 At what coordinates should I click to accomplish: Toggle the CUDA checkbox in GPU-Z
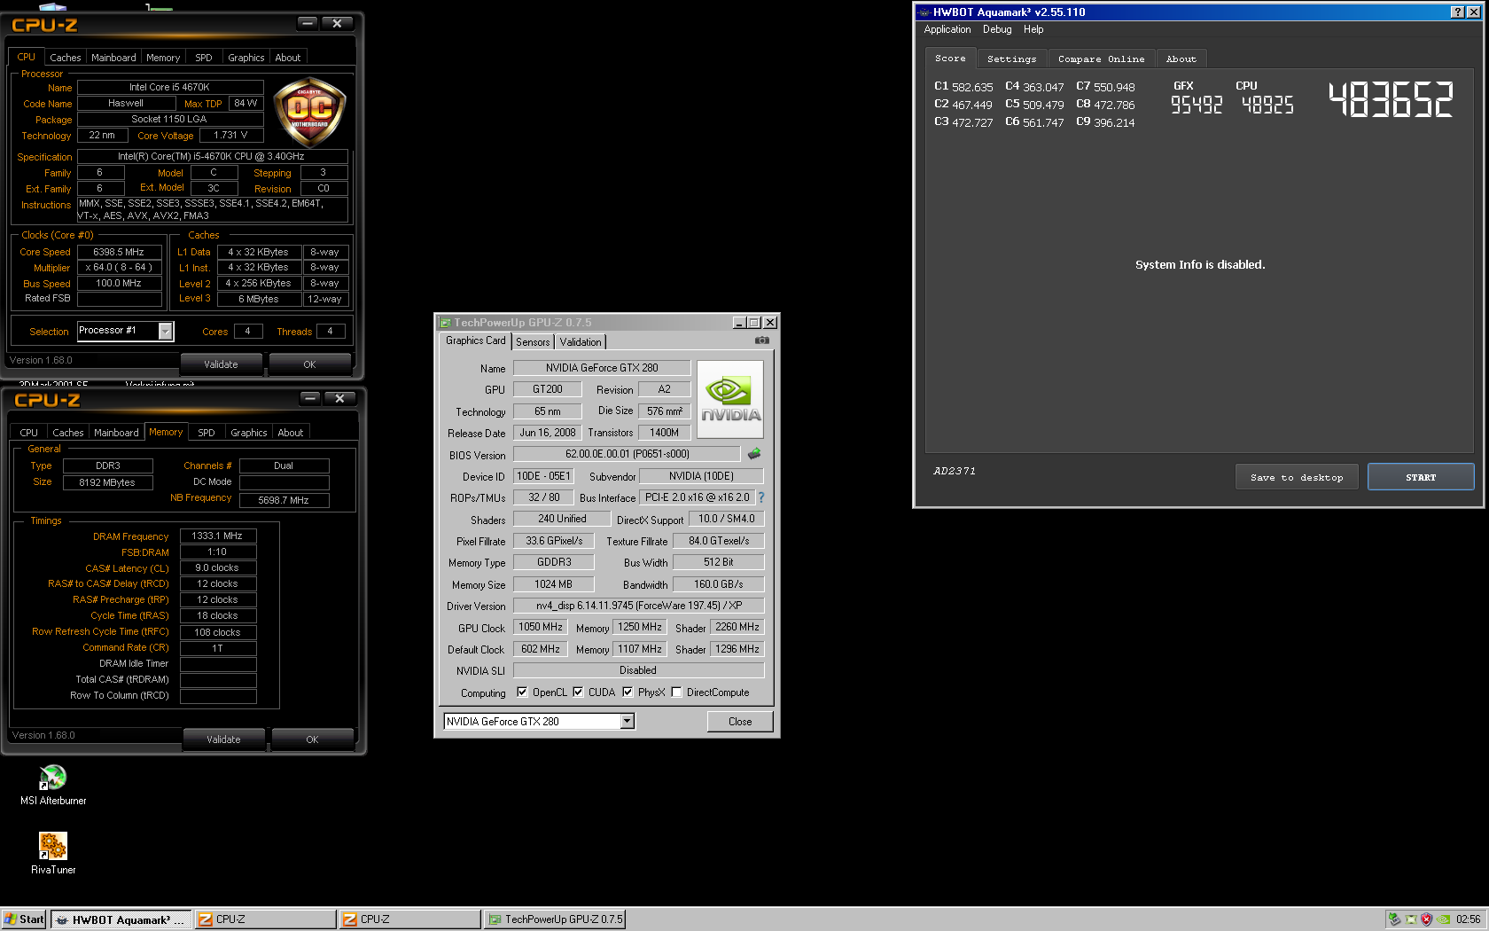pos(578,692)
